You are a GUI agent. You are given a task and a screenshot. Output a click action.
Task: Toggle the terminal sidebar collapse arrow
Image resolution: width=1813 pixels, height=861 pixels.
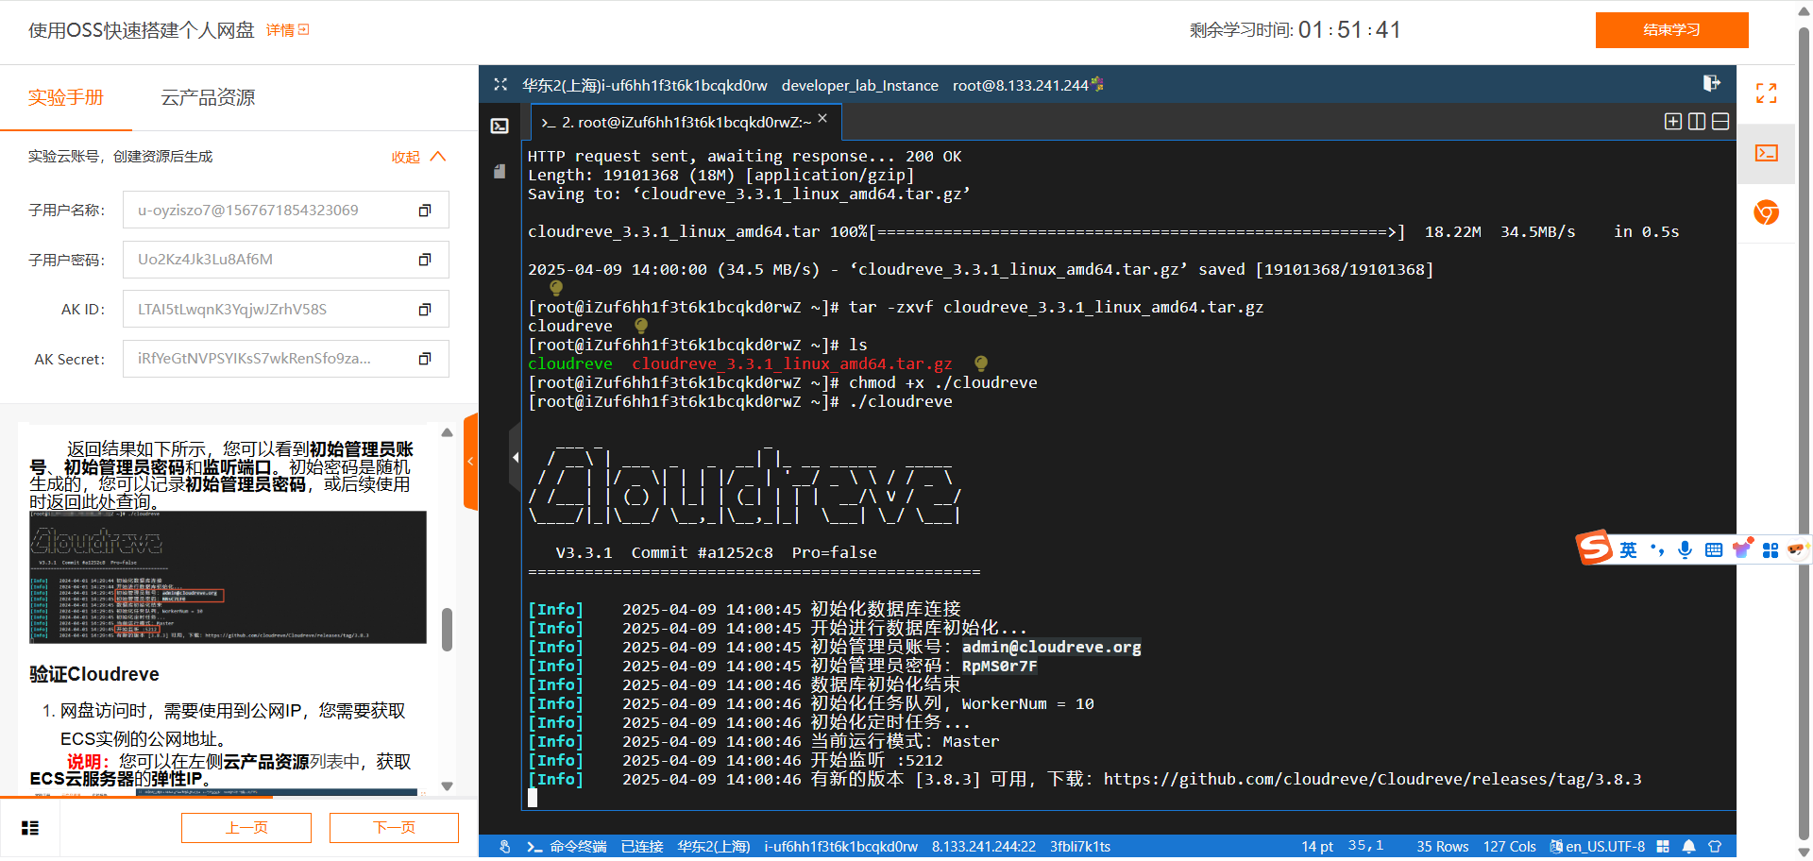pyautogui.click(x=515, y=458)
